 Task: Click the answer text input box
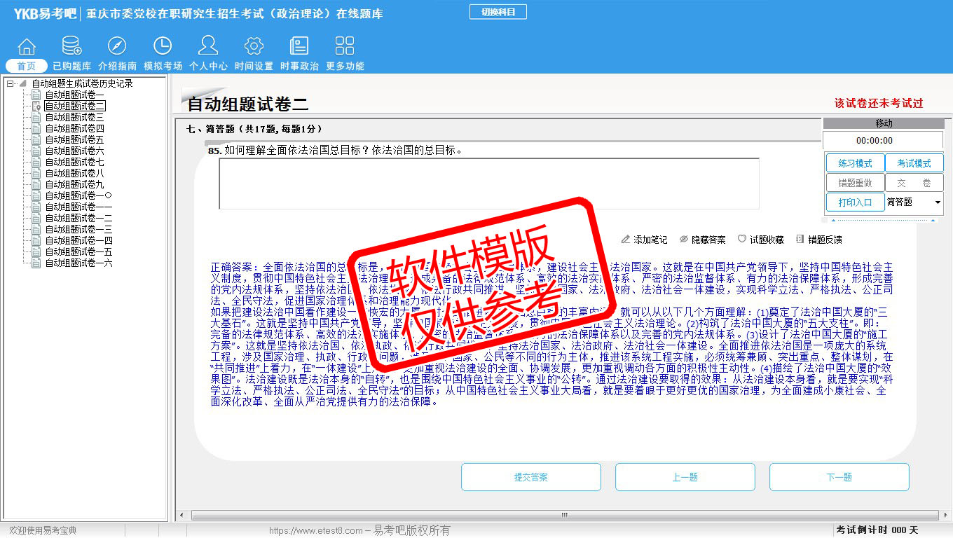(488, 184)
